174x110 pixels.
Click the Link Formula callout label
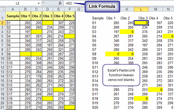tap(102, 6)
